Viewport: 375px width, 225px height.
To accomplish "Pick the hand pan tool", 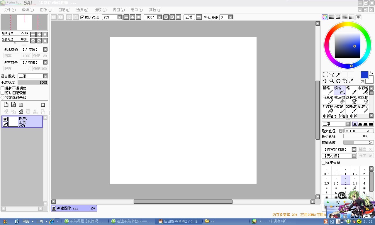I will [345, 81].
